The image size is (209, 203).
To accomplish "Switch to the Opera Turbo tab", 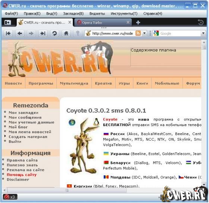I will [x=103, y=22].
